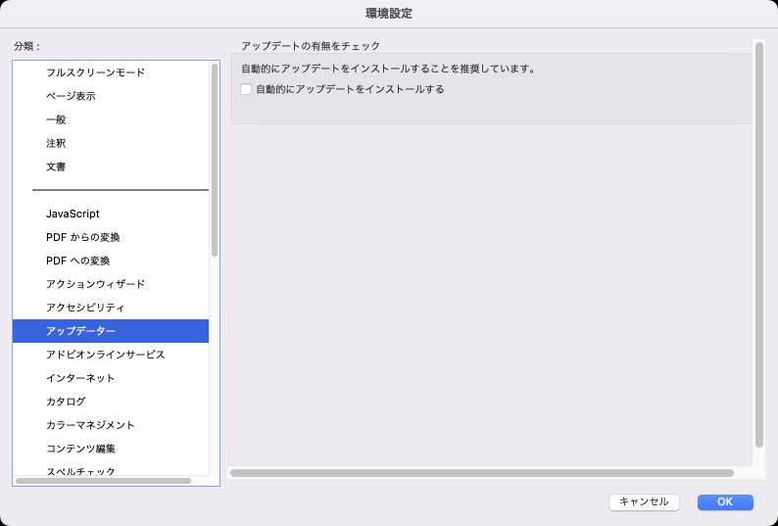Select アクセシビリティ category
Viewport: 778px width, 526px height.
110,308
